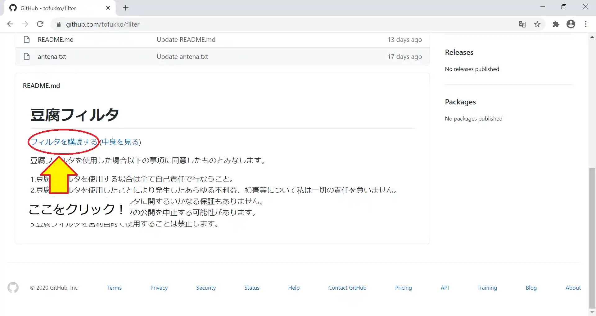The width and height of the screenshot is (596, 316).
Task: Open the Terms footer link
Action: pos(115,288)
